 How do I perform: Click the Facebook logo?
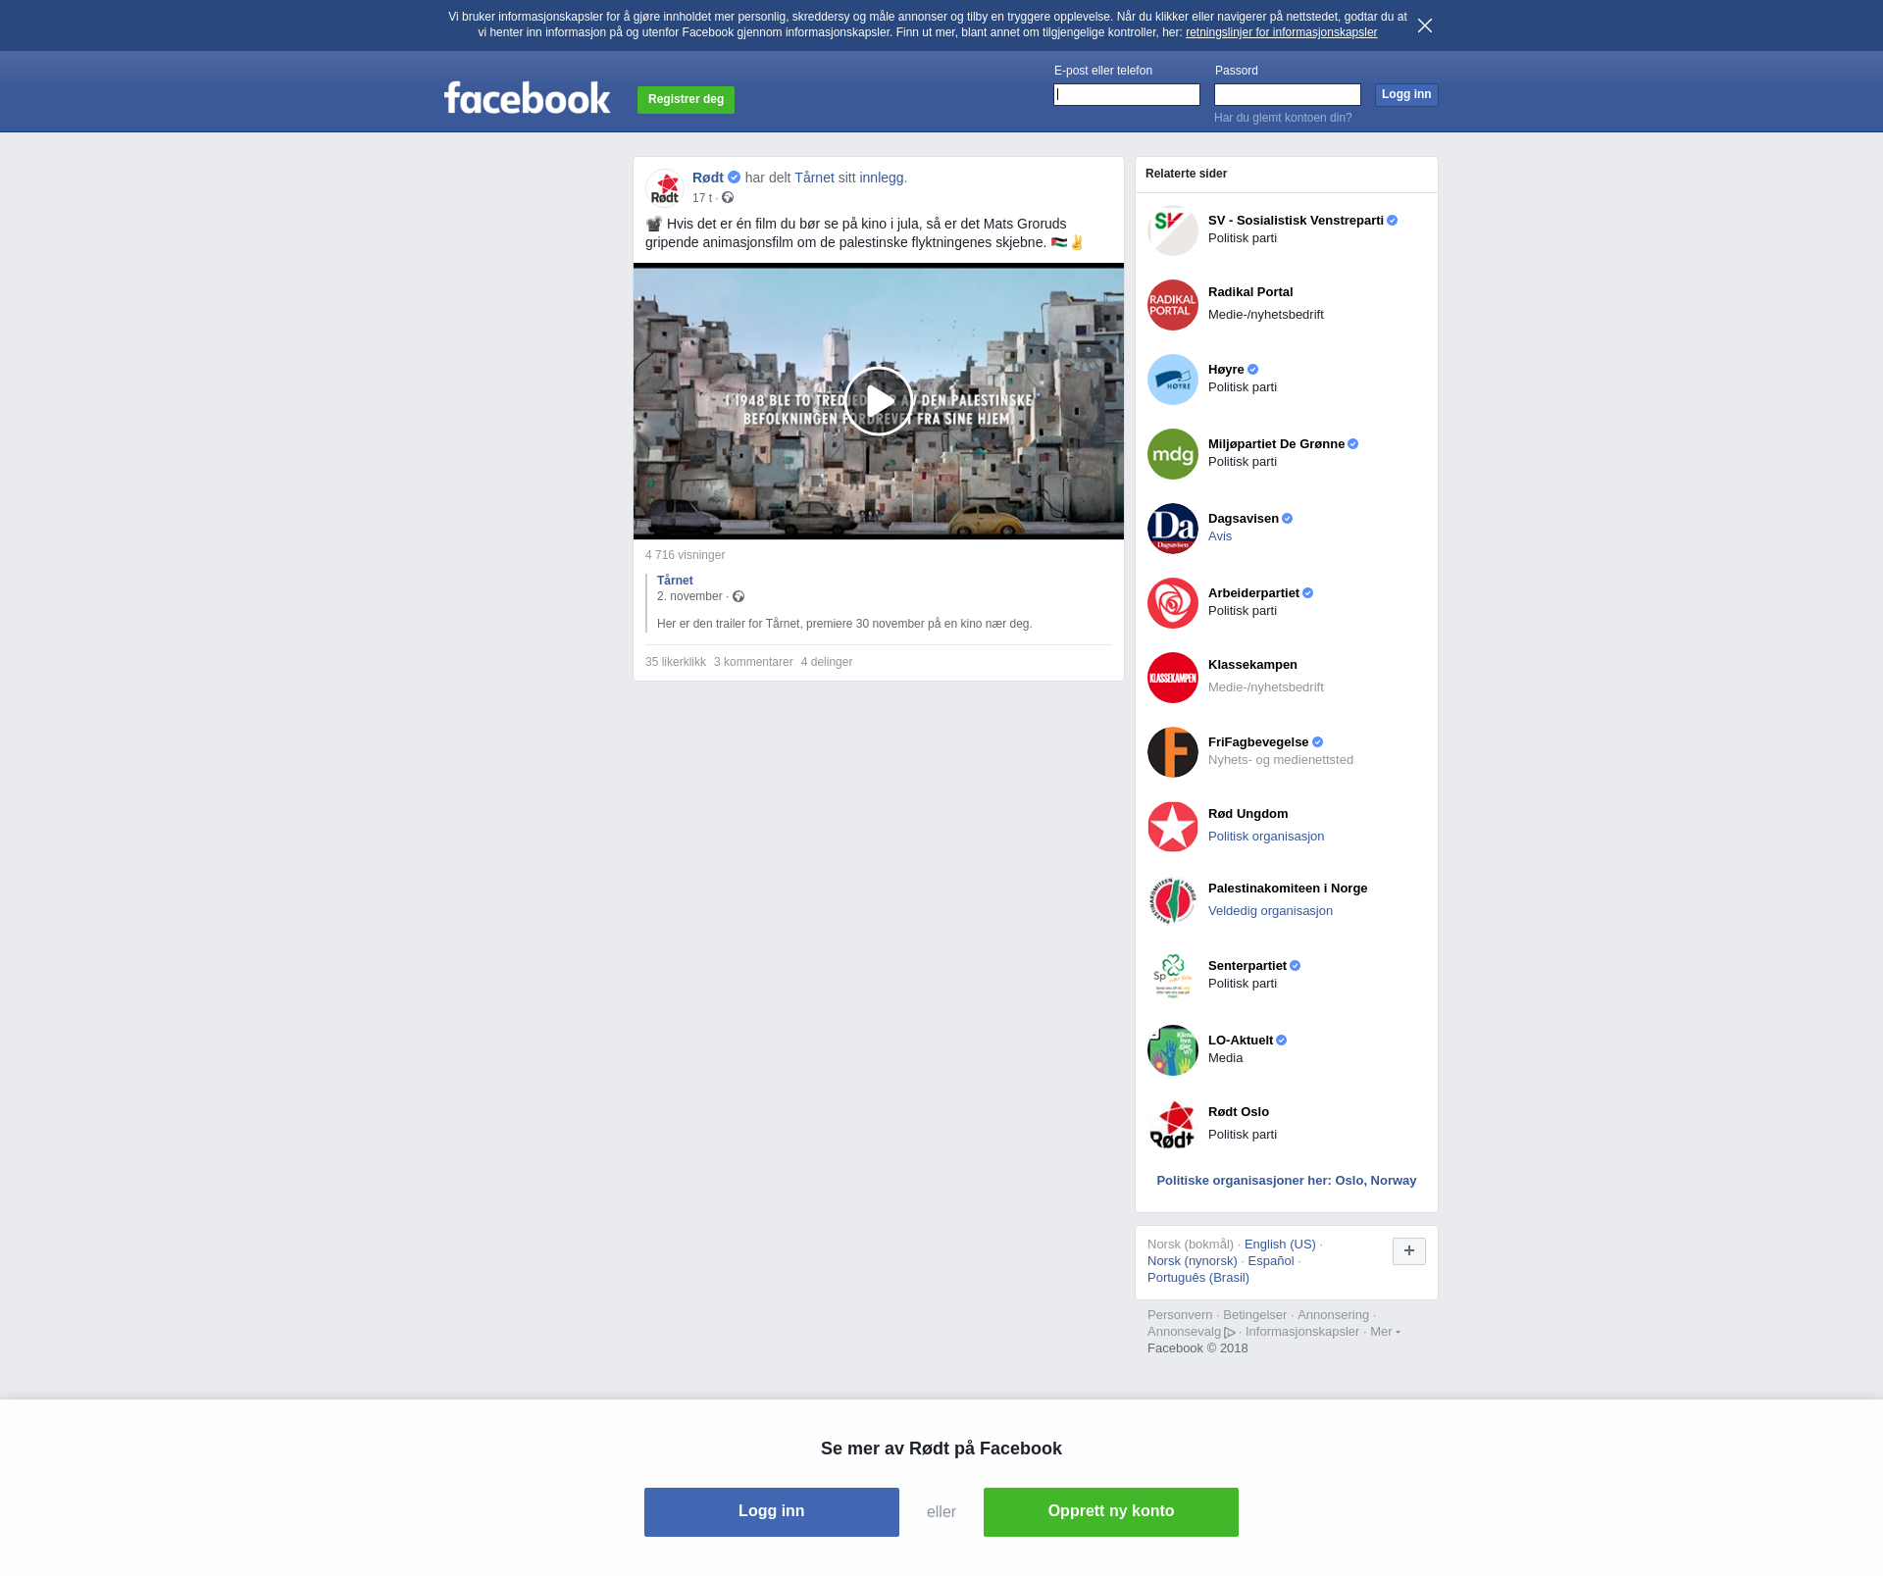[x=527, y=97]
